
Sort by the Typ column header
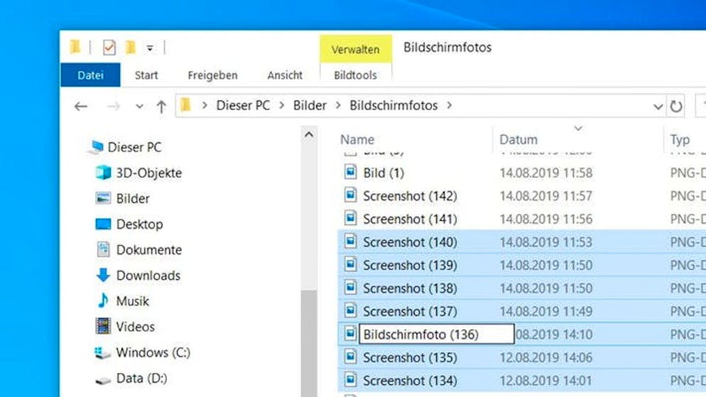(680, 139)
